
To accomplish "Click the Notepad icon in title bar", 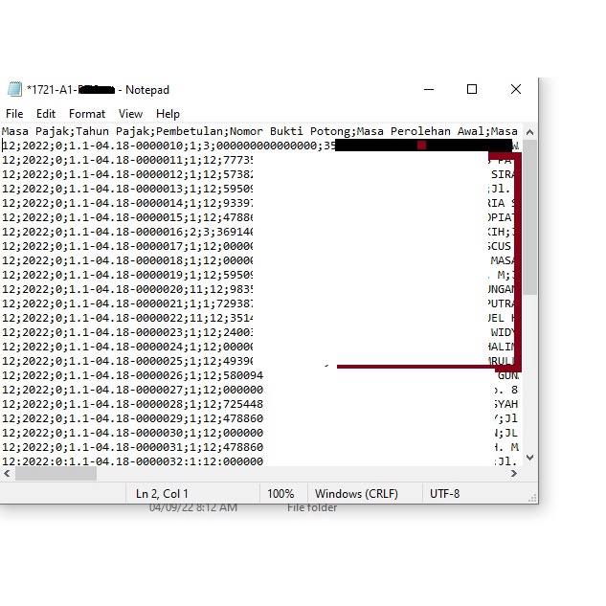I will click(x=14, y=89).
